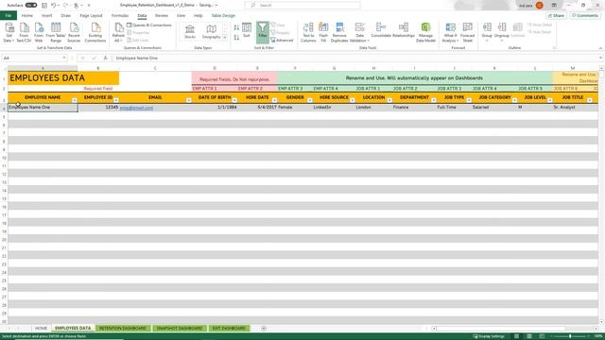The height and width of the screenshot is (340, 605).
Task: Click the Name Box showing A4
Action: point(34,58)
